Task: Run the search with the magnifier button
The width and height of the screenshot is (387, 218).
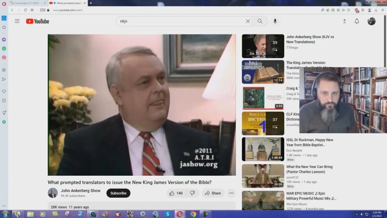Action: coord(260,21)
